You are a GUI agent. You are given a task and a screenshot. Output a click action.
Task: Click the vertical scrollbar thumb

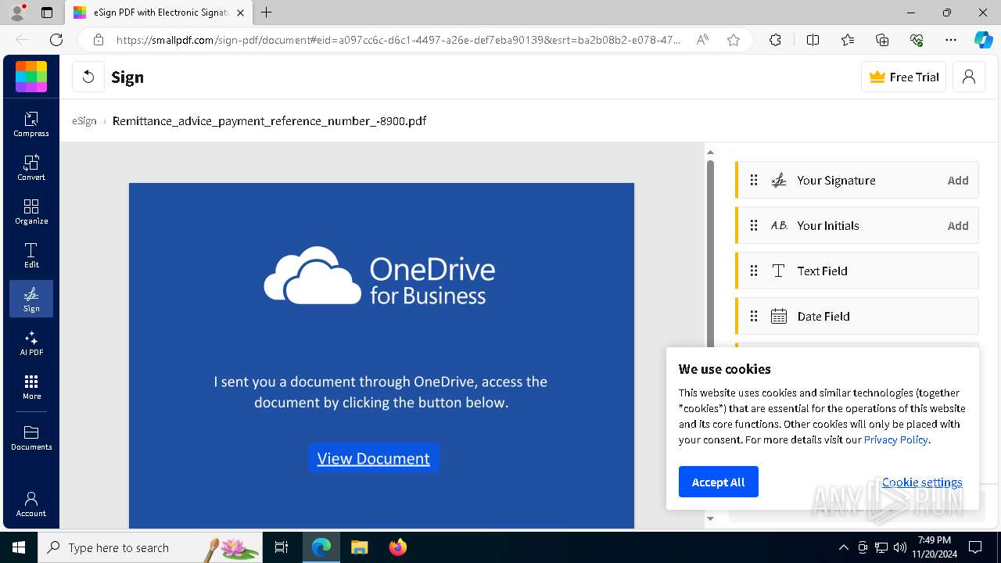pos(710,254)
